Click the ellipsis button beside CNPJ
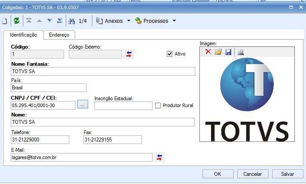Image resolution: width=306 pixels, height=184 pixels. coord(83,104)
